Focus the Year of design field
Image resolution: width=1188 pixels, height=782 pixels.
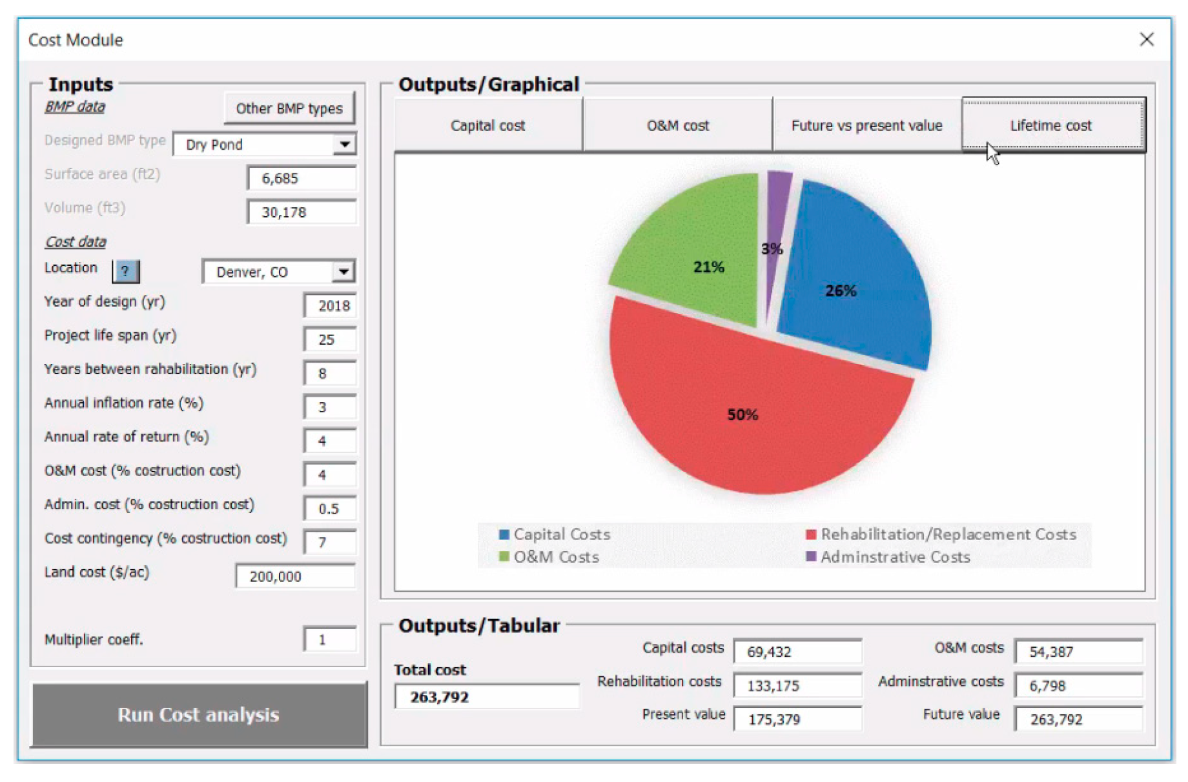330,305
